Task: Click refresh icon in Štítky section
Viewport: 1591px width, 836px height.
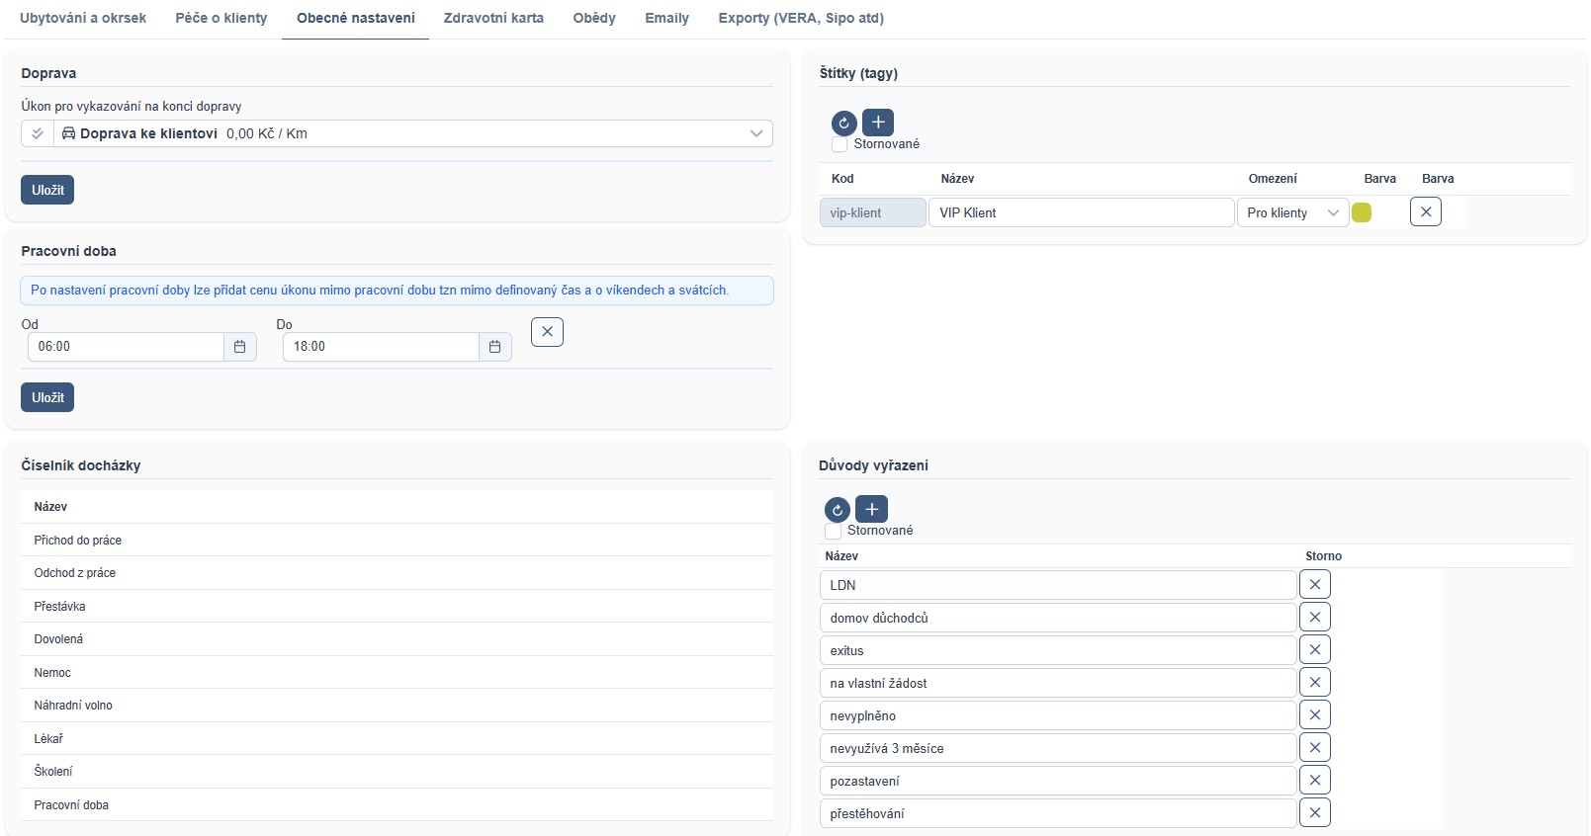Action: point(843,123)
